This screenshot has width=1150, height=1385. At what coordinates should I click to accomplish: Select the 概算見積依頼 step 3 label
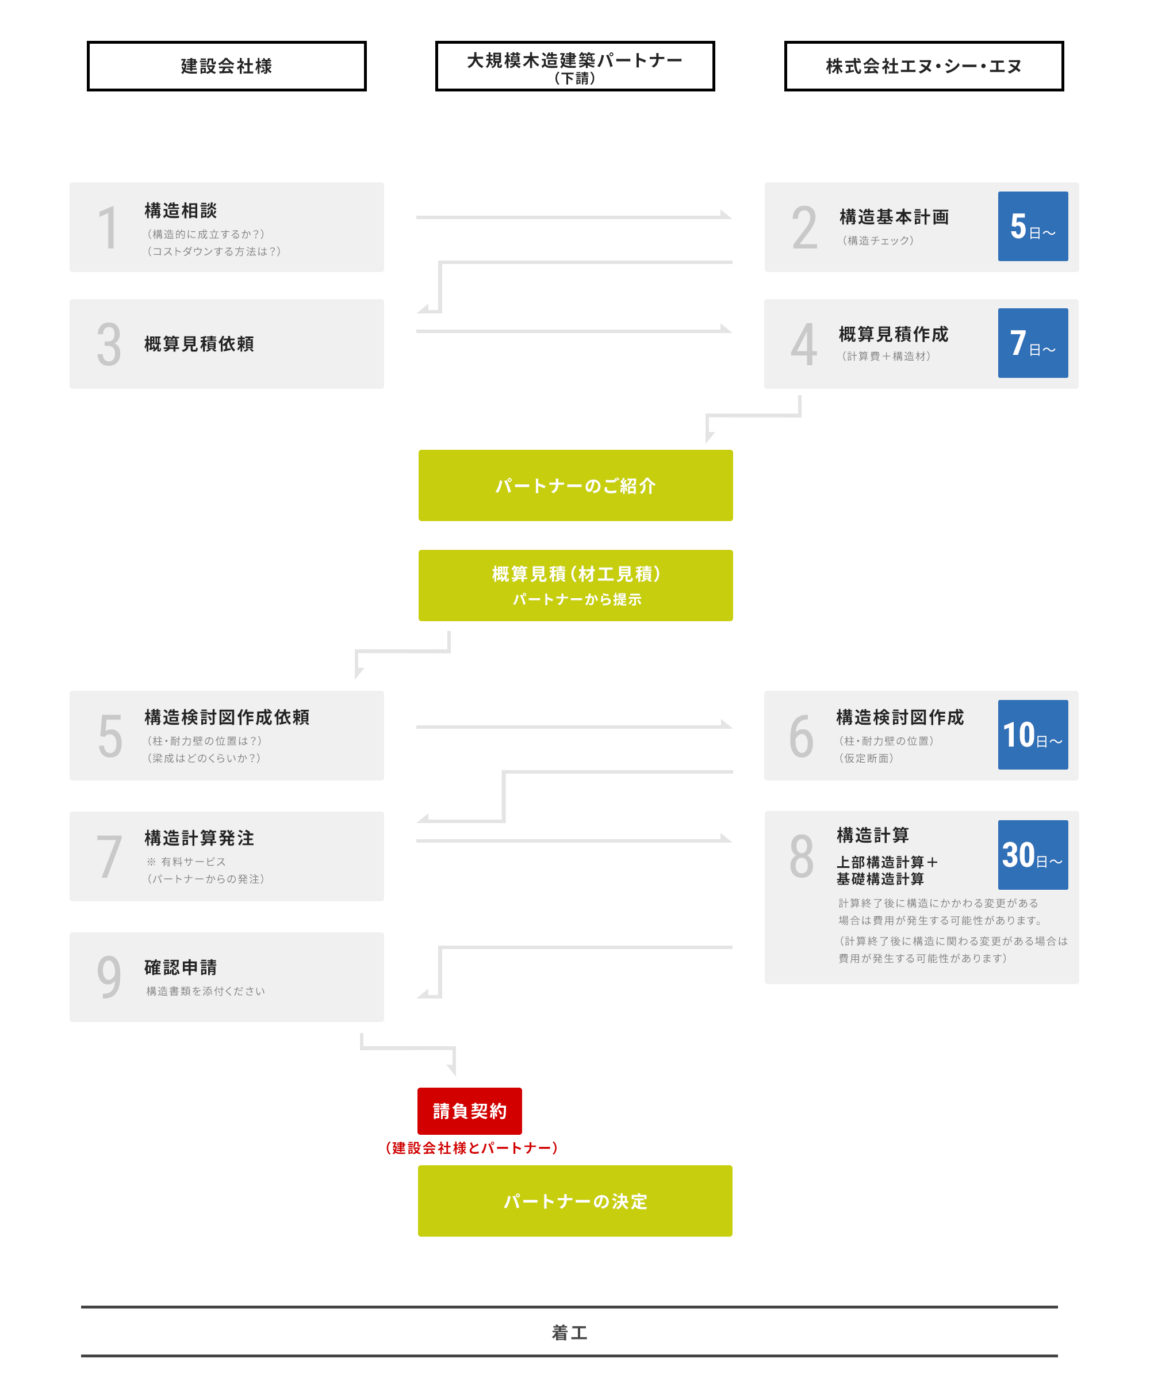tap(199, 345)
